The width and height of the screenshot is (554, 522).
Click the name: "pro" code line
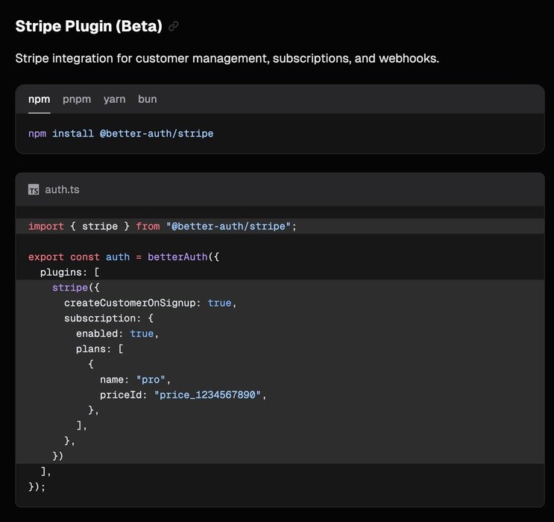pos(135,380)
